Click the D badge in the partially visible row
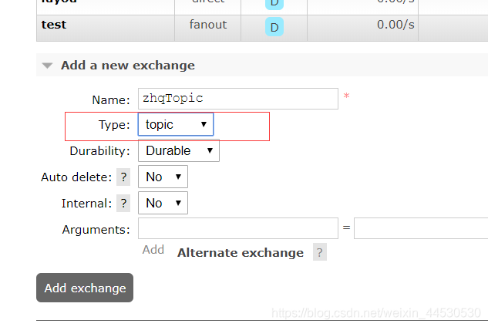The image size is (488, 327). pos(274,5)
